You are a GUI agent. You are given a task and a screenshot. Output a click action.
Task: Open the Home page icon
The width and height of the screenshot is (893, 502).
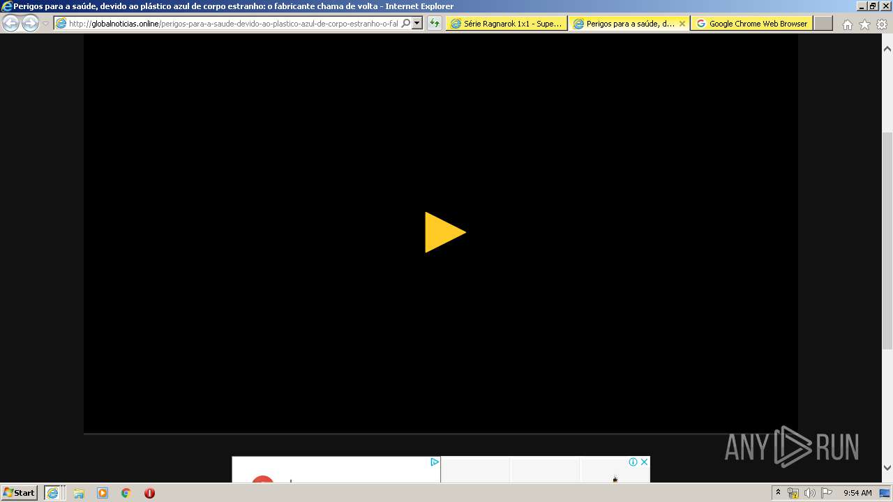tap(847, 24)
